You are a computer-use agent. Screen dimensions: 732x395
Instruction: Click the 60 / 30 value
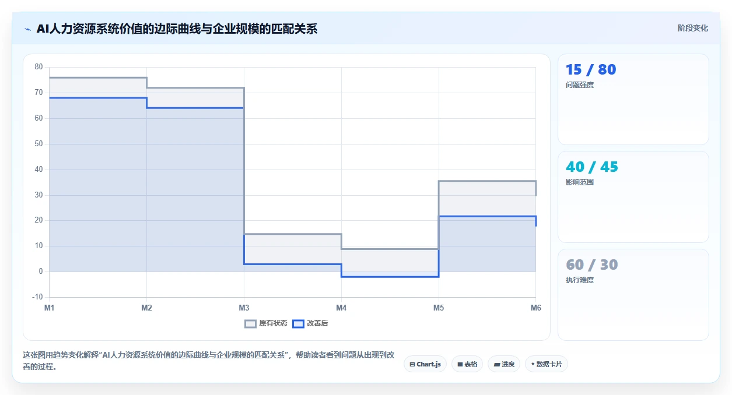[x=592, y=264]
